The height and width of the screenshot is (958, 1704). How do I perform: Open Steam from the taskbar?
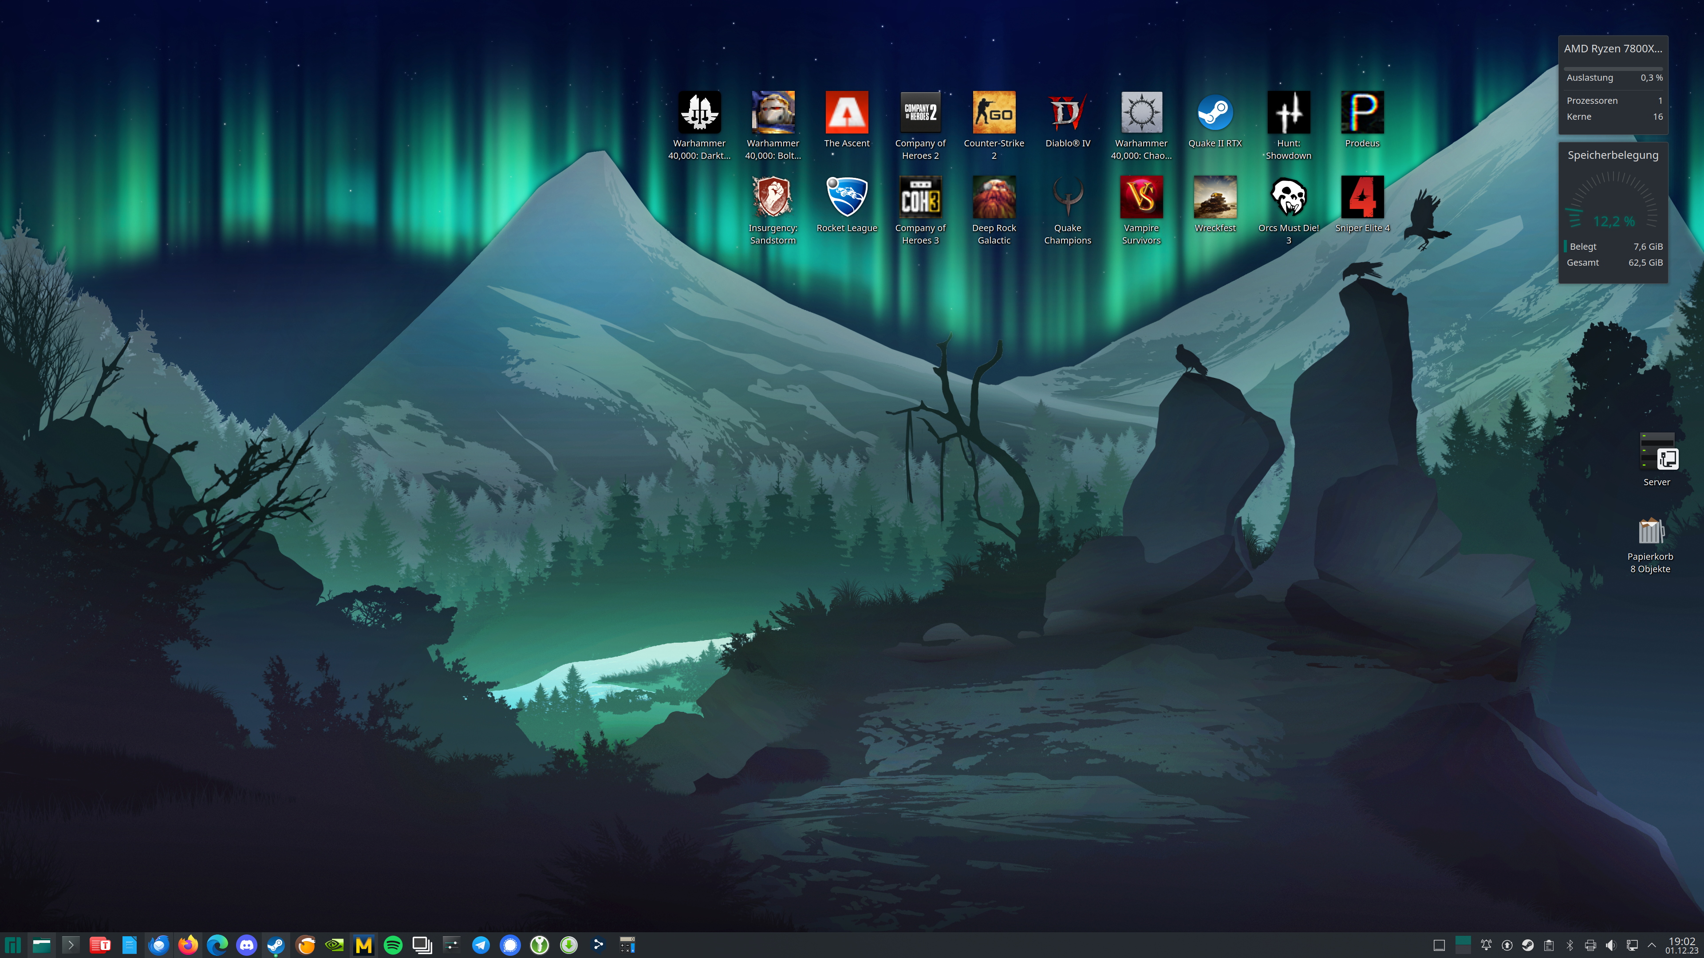pos(276,945)
